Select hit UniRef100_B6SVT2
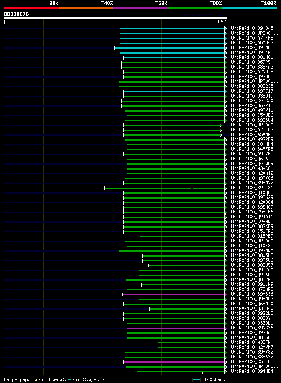The image size is (281, 383). pyautogui.click(x=252, y=105)
